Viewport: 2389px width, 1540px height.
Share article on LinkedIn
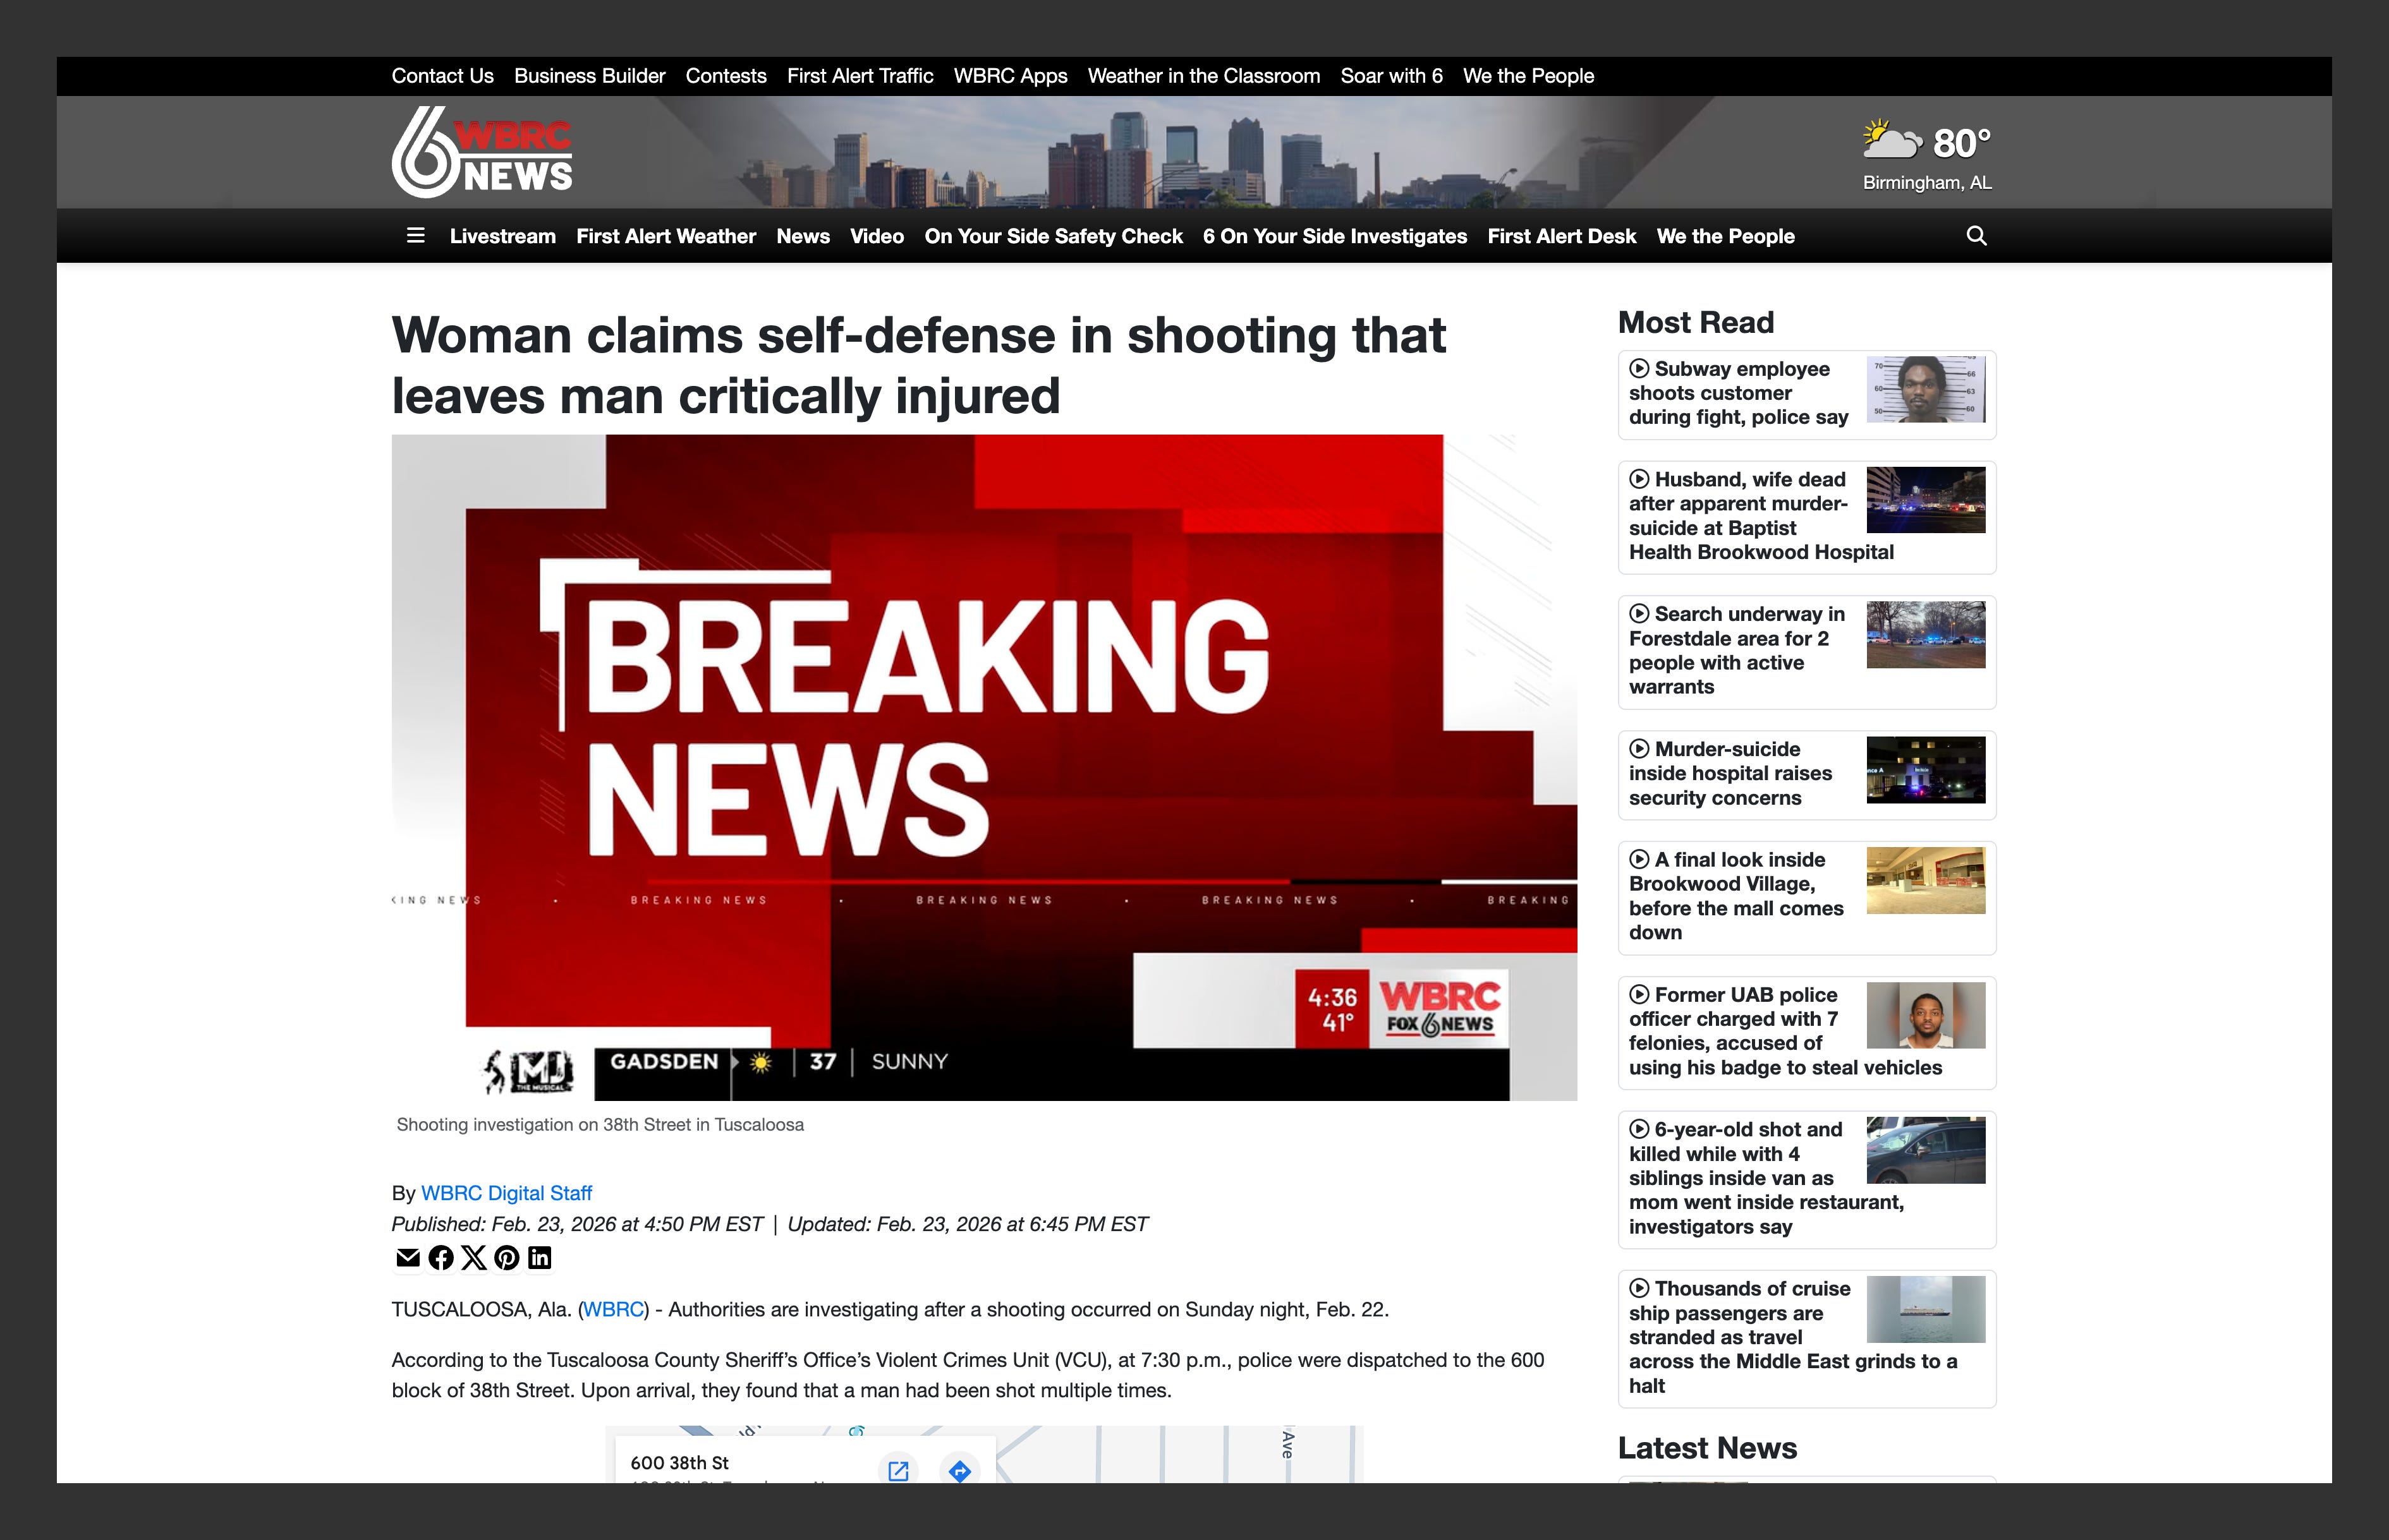pyautogui.click(x=539, y=1258)
